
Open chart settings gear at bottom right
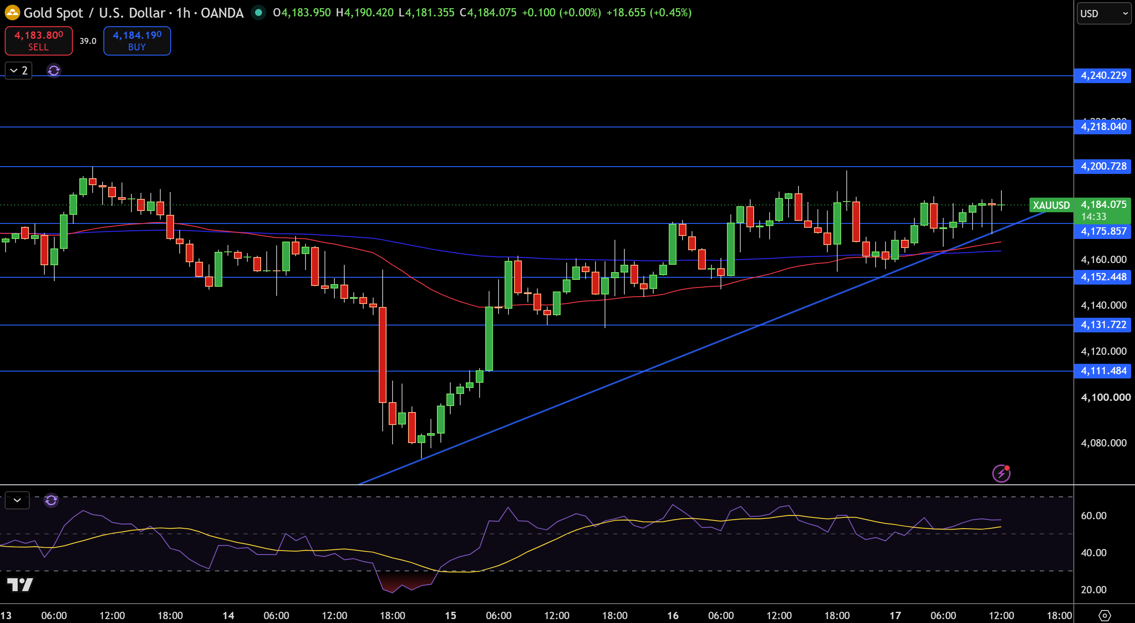pos(1104,615)
